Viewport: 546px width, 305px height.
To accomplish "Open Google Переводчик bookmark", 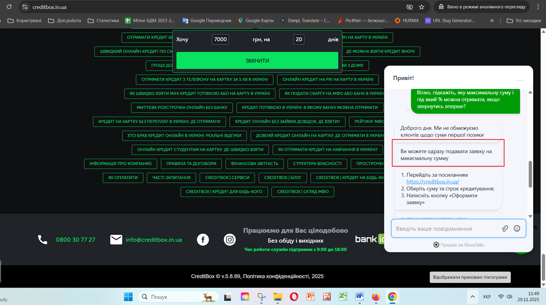I will click(x=207, y=21).
